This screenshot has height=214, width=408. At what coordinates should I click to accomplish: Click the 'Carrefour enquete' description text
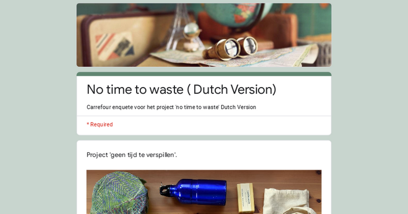[x=171, y=107]
